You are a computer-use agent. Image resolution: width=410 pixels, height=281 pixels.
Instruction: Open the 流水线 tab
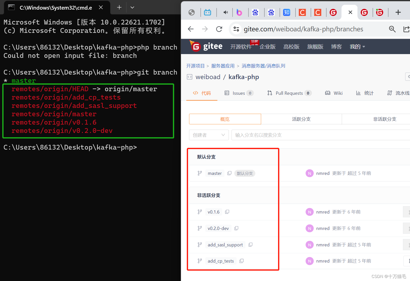click(x=398, y=93)
